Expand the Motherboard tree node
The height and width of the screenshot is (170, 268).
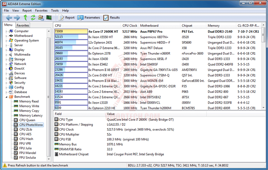6,36
